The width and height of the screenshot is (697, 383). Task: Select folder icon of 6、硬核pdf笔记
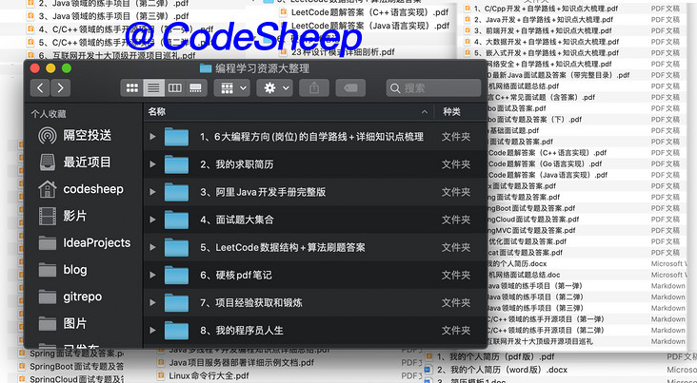tap(176, 275)
